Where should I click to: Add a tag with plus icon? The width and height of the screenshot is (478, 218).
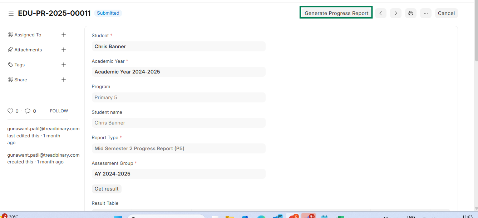(x=64, y=65)
